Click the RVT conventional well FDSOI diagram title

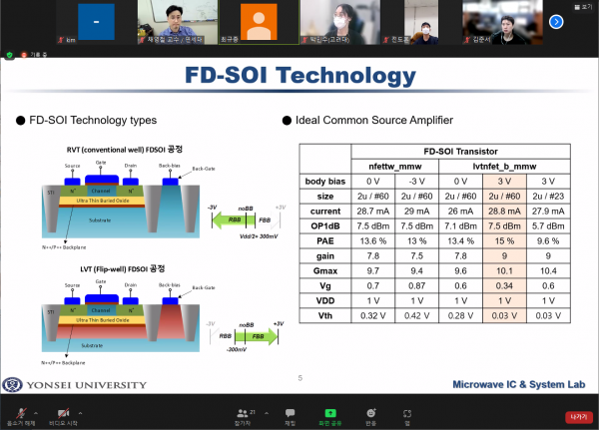[x=125, y=150]
